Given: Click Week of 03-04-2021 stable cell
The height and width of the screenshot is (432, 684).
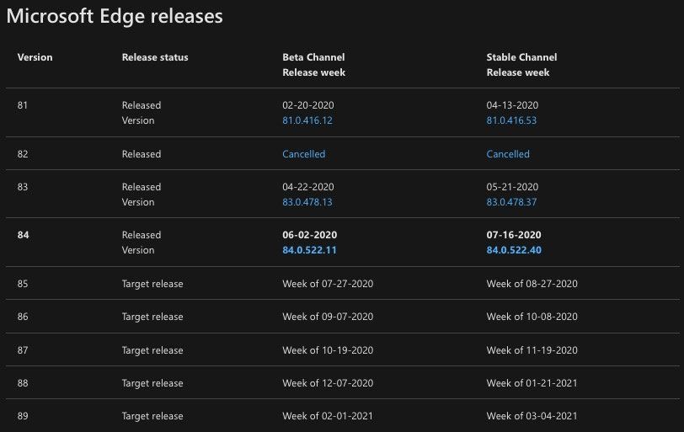Looking at the screenshot, I should click(x=532, y=416).
